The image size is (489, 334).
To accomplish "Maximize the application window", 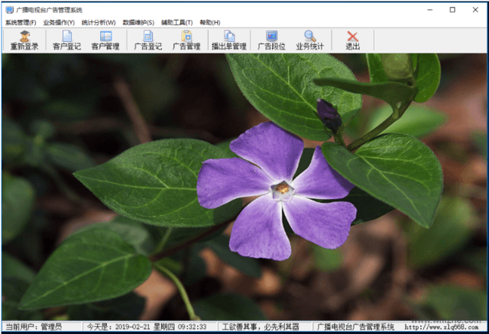I will (x=452, y=10).
